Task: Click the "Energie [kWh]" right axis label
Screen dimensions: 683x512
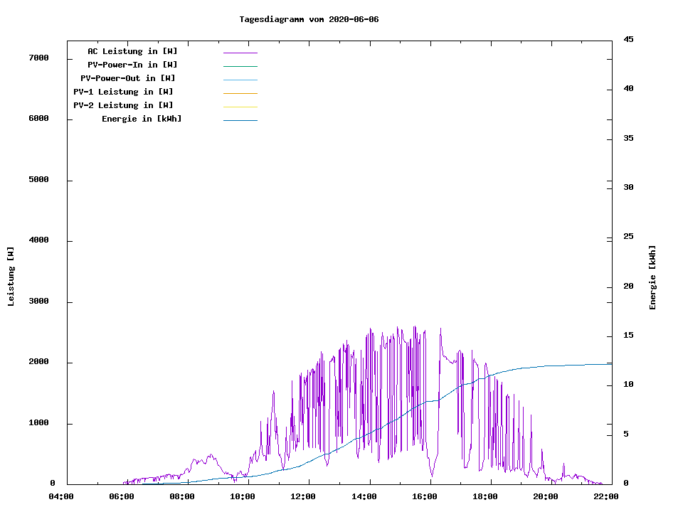Action: tap(652, 277)
